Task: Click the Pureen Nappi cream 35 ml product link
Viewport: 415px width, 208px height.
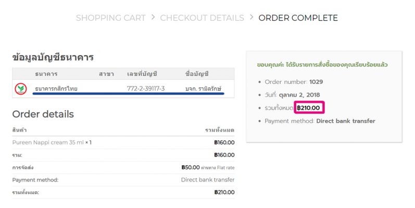Action: coord(49,142)
